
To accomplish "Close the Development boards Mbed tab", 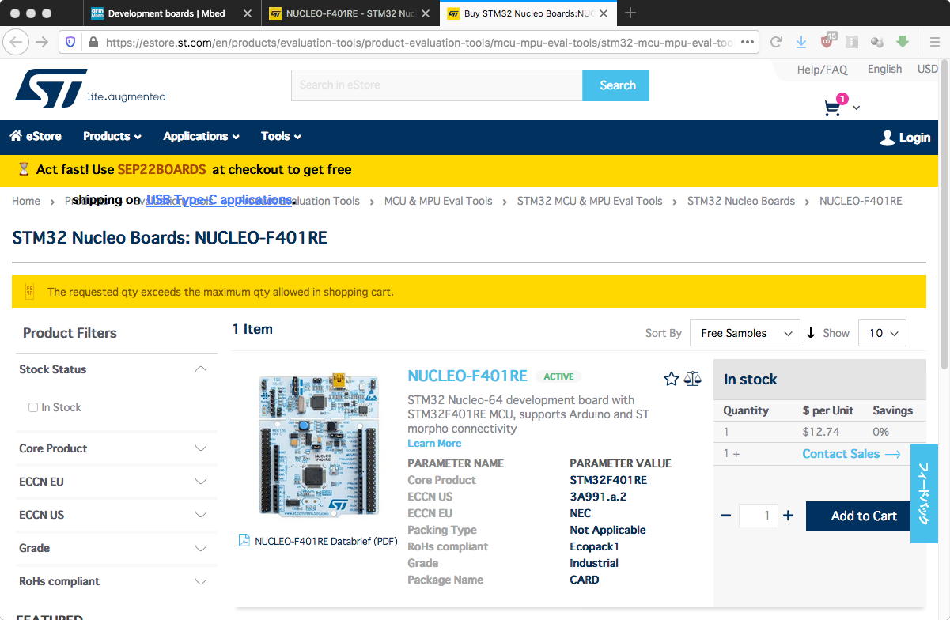I will 248,13.
